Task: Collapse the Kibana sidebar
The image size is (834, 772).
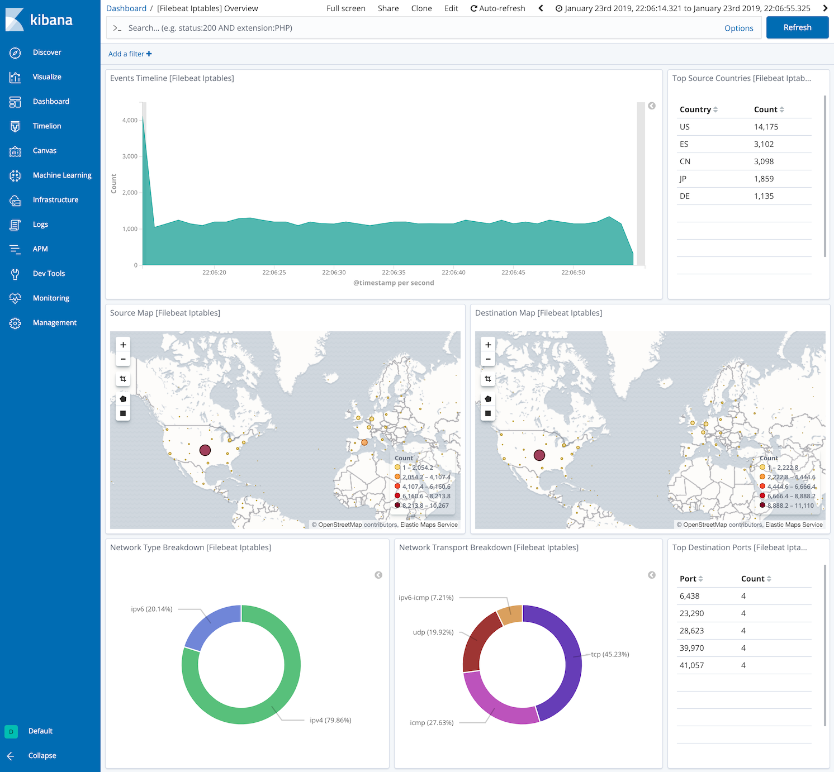Action: tap(42, 755)
